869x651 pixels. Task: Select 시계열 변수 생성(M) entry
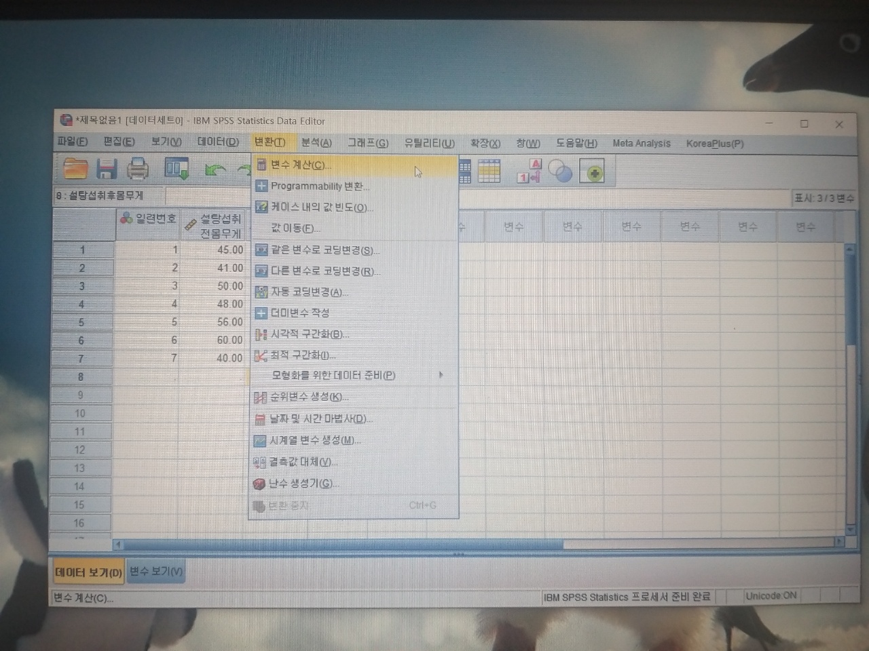click(x=354, y=440)
